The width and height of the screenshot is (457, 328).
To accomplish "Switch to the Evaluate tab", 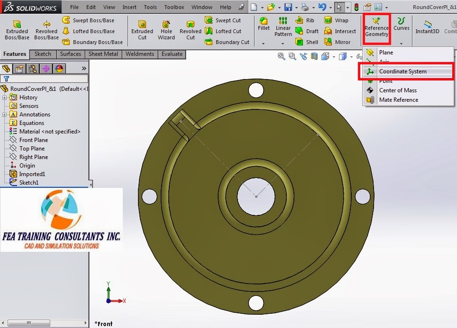I will pos(172,54).
